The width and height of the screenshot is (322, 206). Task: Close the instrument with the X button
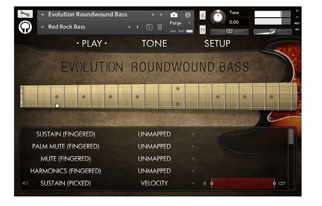tap(297, 11)
